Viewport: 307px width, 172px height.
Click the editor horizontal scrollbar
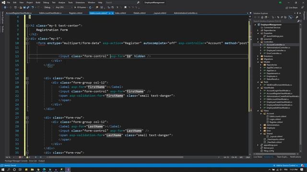[x=116, y=157]
